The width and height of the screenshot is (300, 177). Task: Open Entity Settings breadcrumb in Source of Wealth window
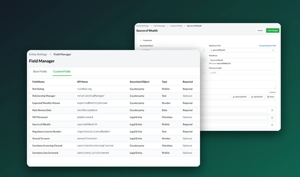[142, 26]
